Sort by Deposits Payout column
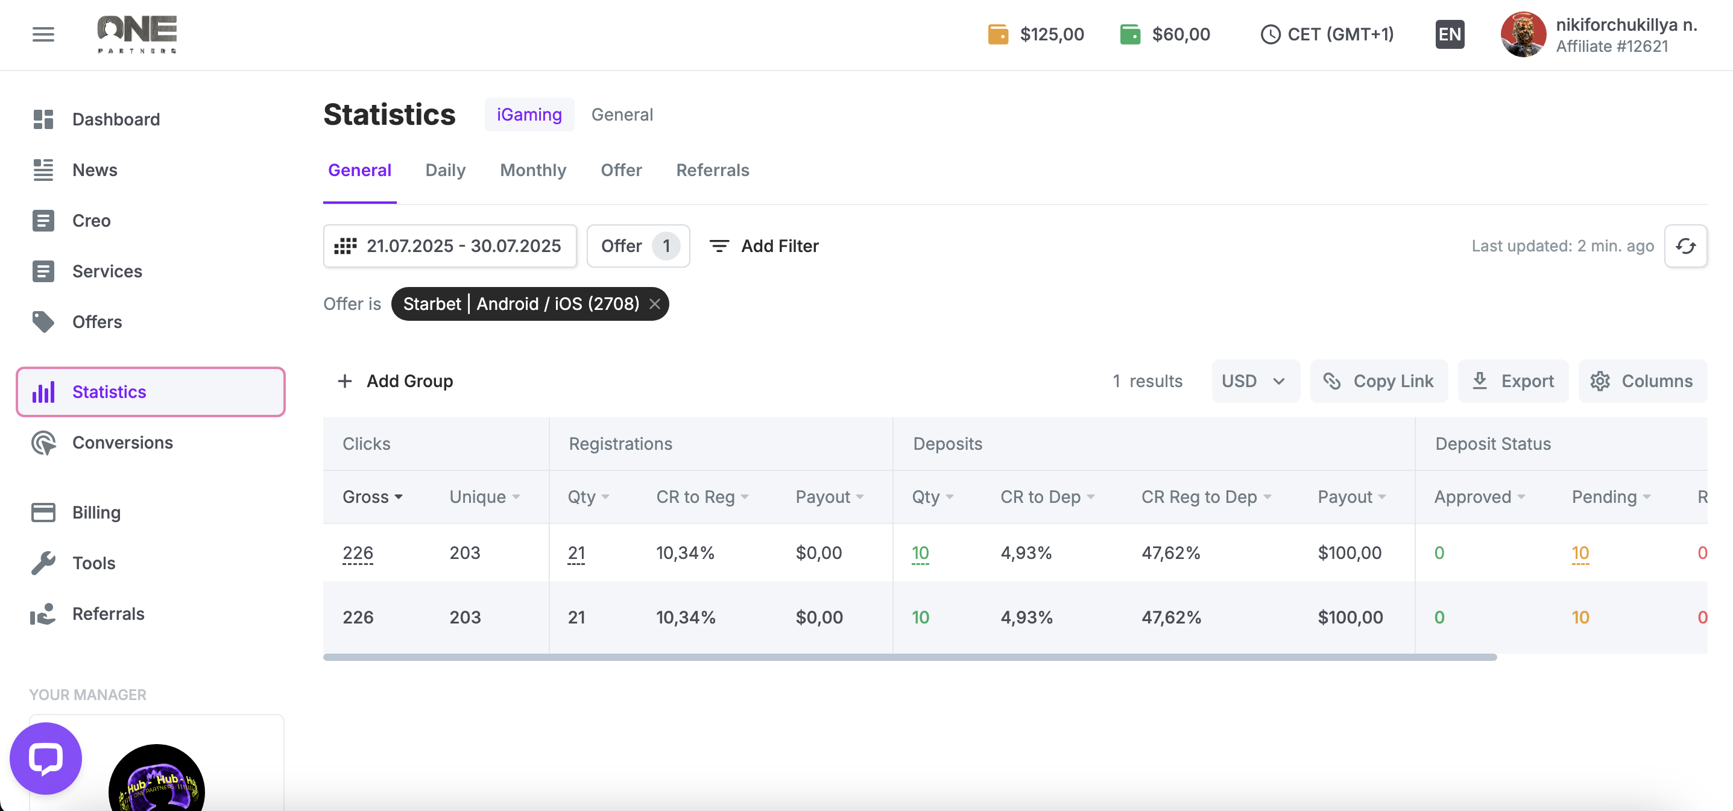 [x=1351, y=497]
